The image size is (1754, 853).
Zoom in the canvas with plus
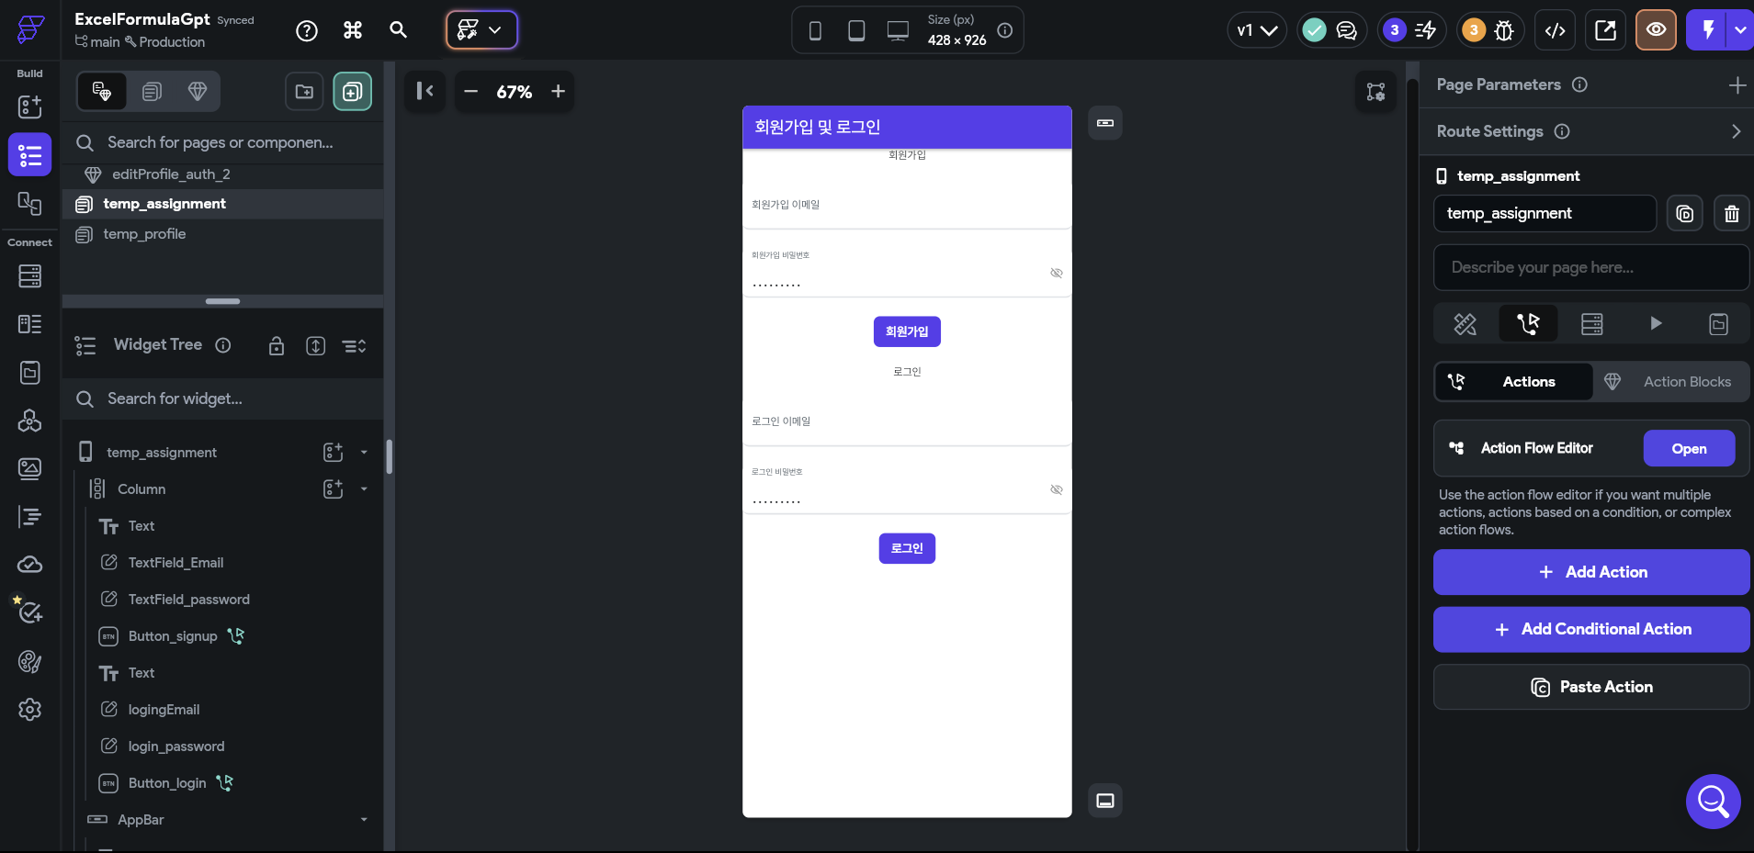558,91
